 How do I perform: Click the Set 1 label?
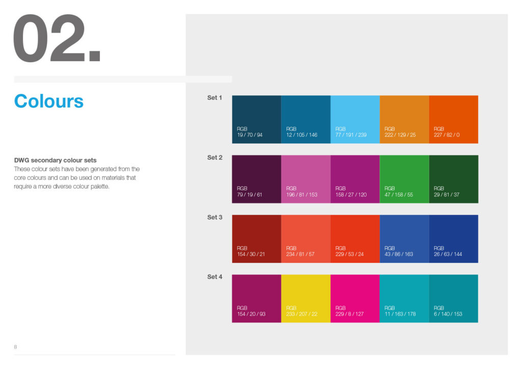(215, 98)
